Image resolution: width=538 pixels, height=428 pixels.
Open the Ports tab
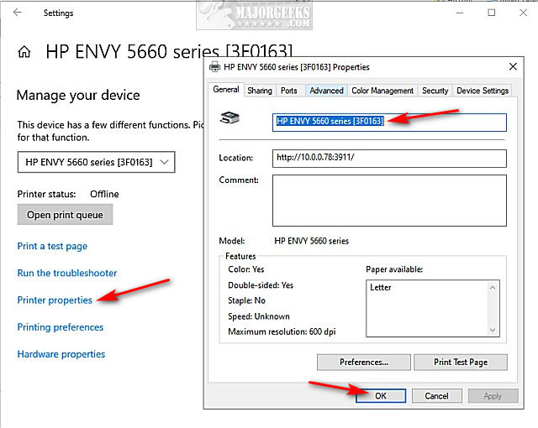(x=289, y=91)
